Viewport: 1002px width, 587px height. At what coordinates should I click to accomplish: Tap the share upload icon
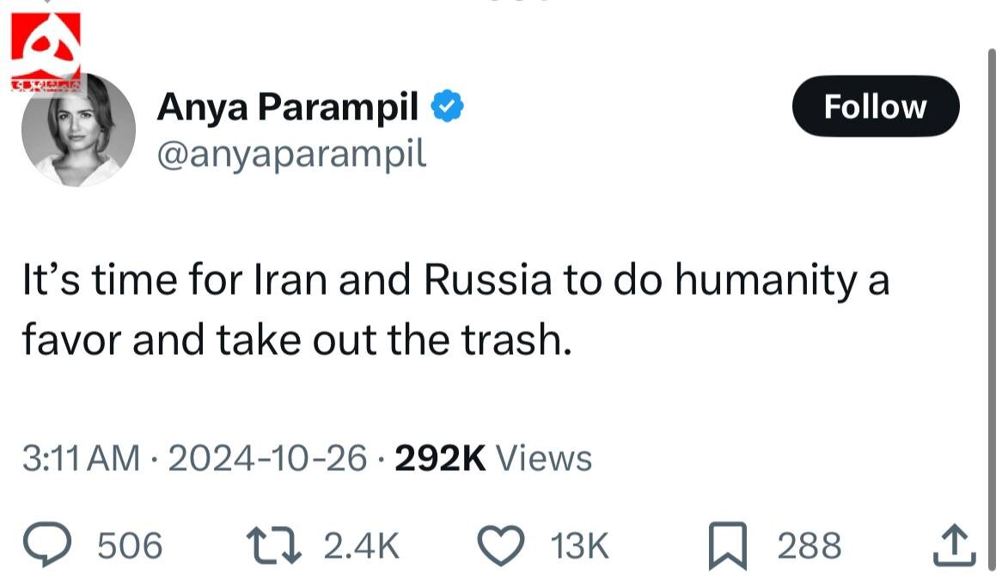pos(954,547)
